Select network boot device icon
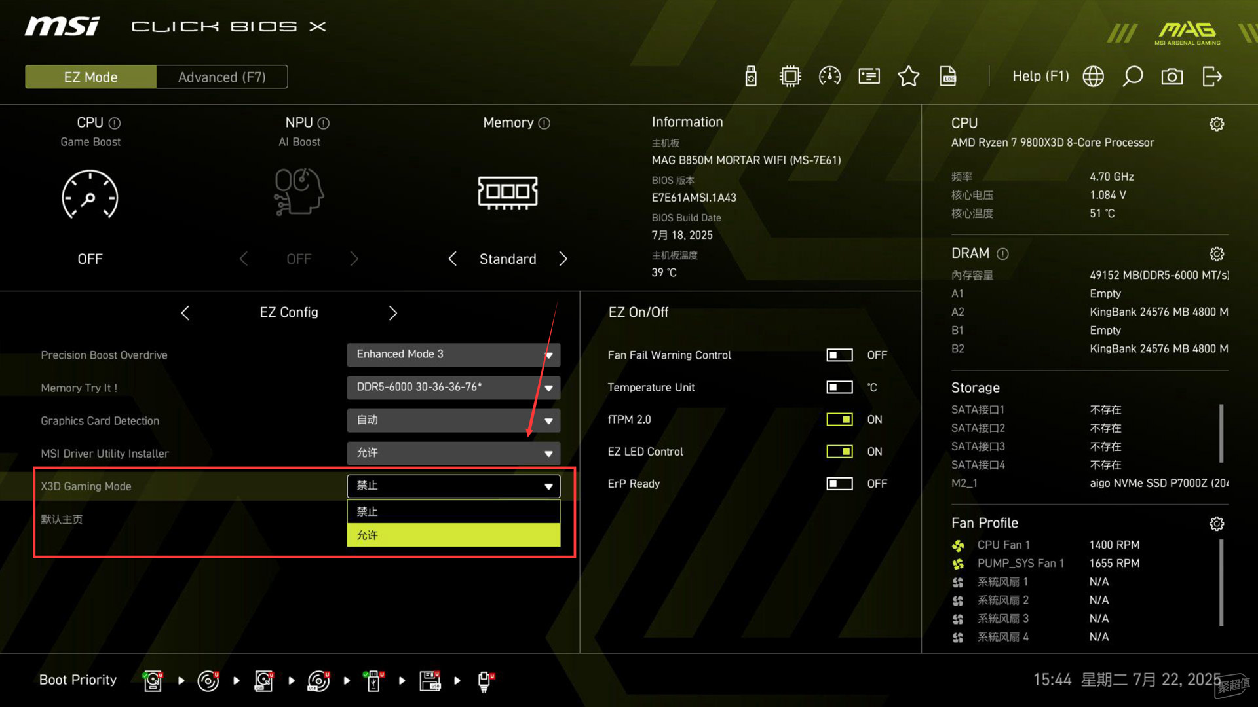This screenshot has width=1258, height=707. point(486,681)
